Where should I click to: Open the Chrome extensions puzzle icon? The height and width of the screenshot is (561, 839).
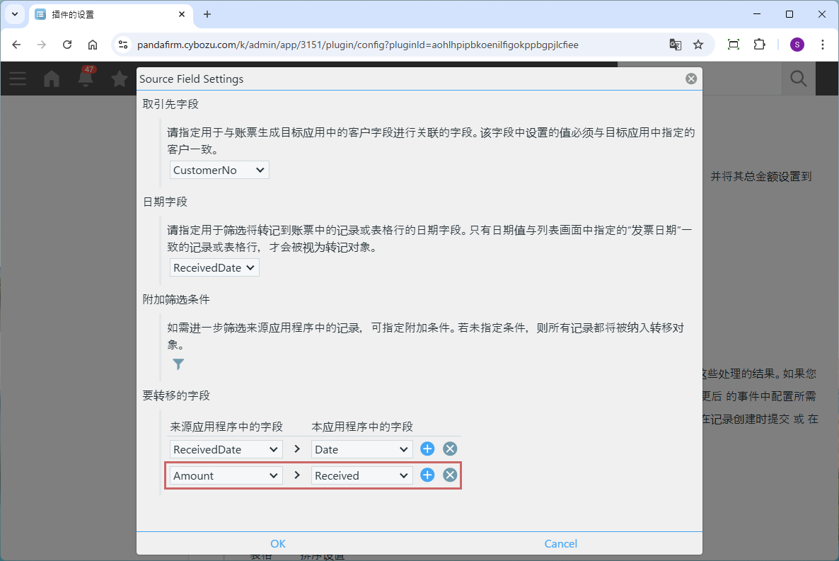click(759, 45)
